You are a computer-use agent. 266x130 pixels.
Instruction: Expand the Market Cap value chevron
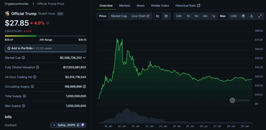coord(84,58)
